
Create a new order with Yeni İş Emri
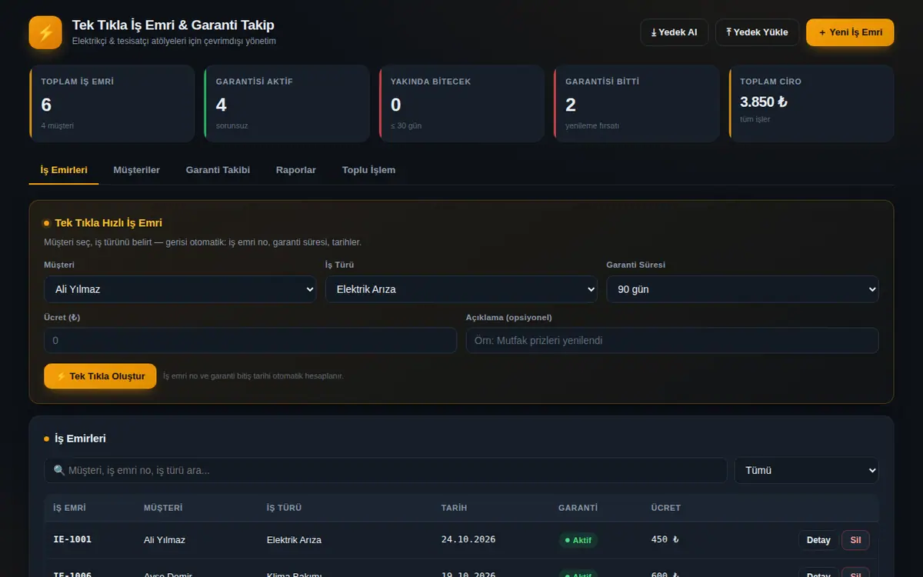[850, 32]
